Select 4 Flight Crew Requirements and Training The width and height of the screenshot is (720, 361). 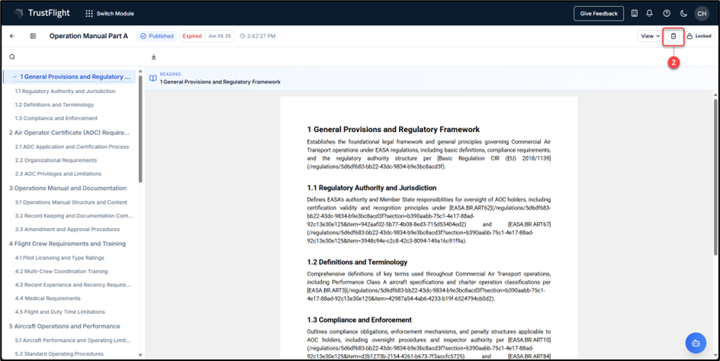(67, 244)
